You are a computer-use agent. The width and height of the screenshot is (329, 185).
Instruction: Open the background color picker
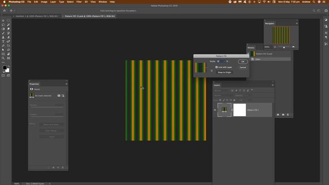point(8,70)
